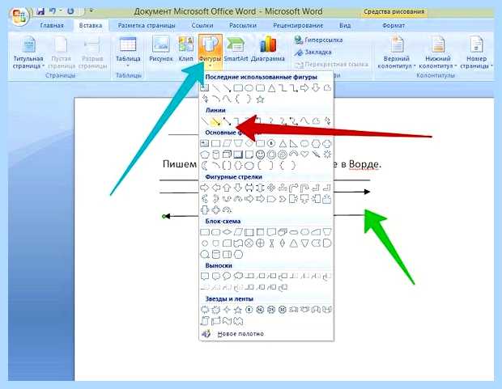Pick the no-symbol basic shape
502x389 pixels.
coord(283,154)
